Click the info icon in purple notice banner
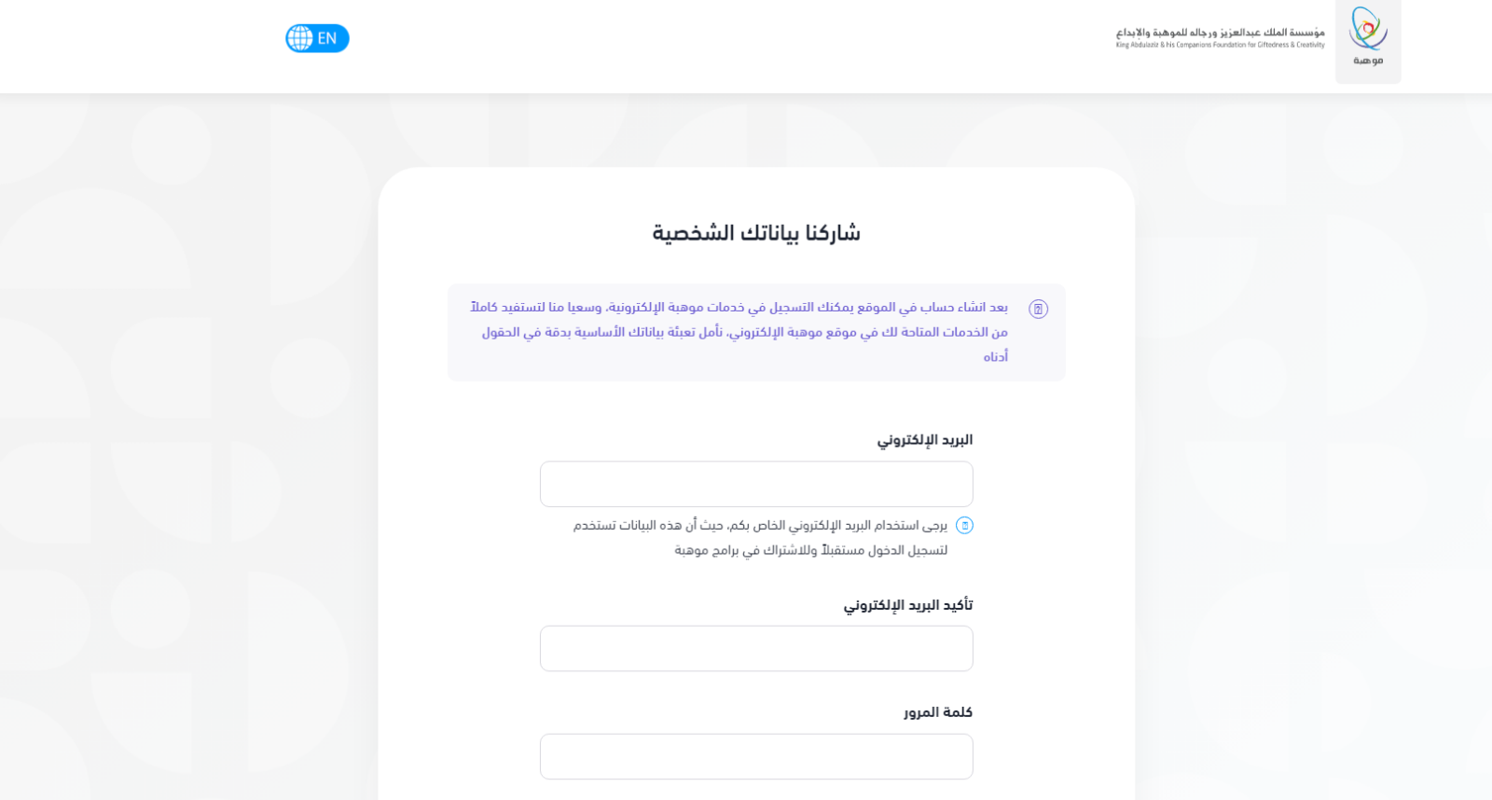1492x800 pixels. (x=1038, y=309)
